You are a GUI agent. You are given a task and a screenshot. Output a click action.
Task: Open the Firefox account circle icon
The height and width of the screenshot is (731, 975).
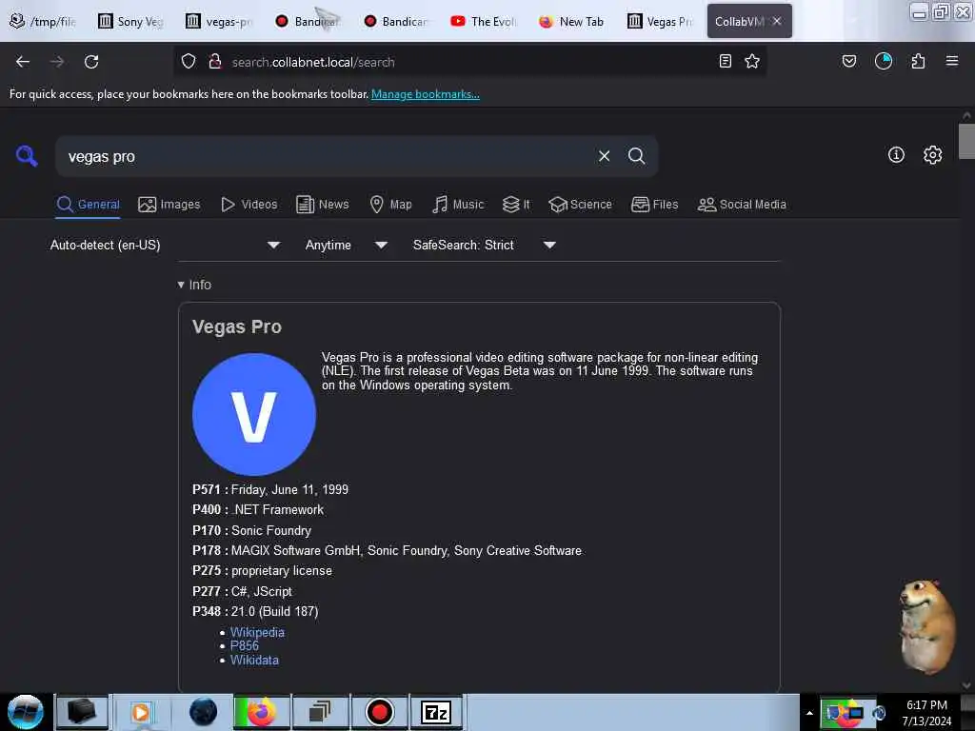pos(884,61)
